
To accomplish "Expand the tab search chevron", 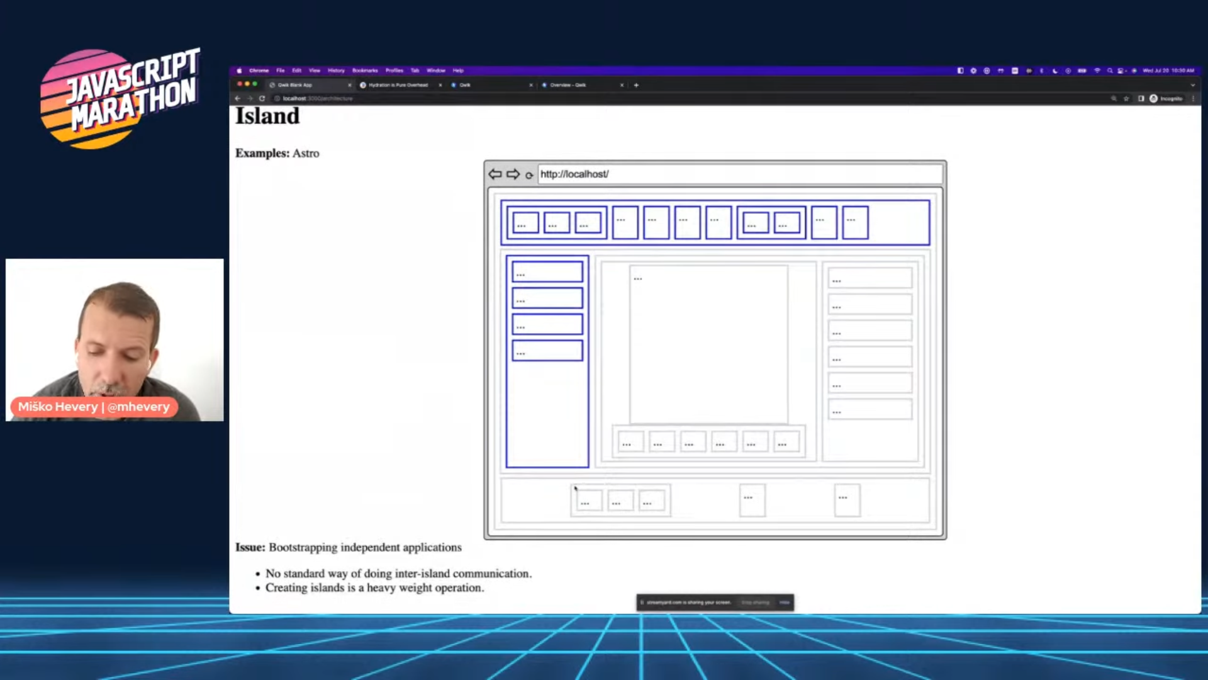I will [1192, 85].
